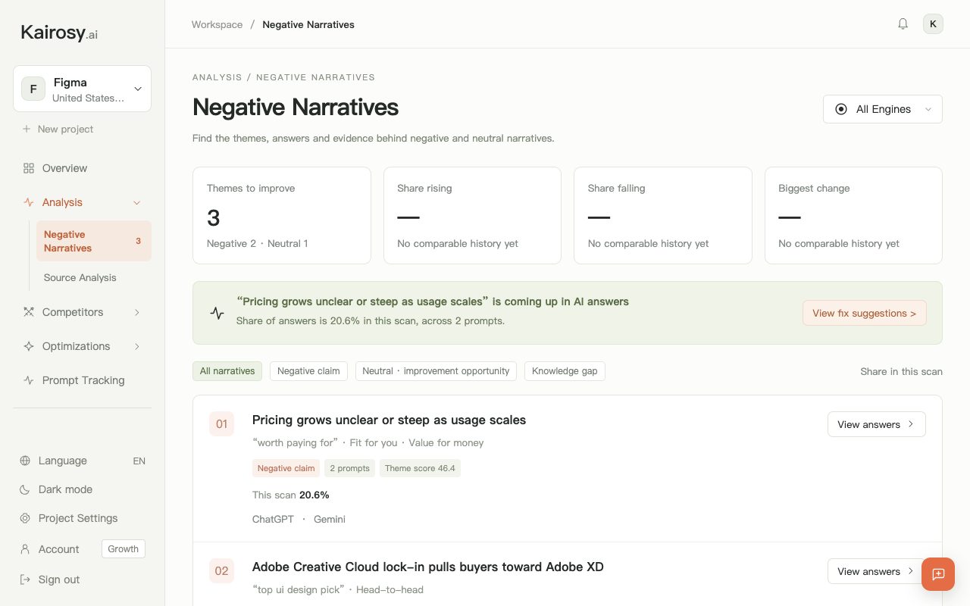Select the Negative claim filter tab

pyautogui.click(x=308, y=371)
